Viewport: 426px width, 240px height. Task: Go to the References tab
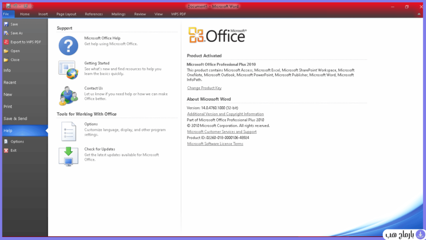coord(94,14)
